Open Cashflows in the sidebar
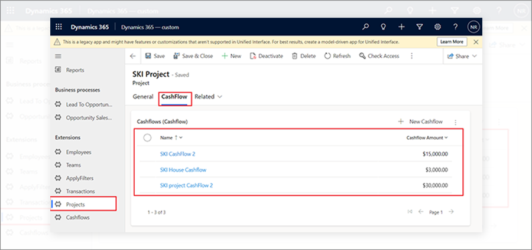The width and height of the screenshot is (532, 250). point(72,218)
